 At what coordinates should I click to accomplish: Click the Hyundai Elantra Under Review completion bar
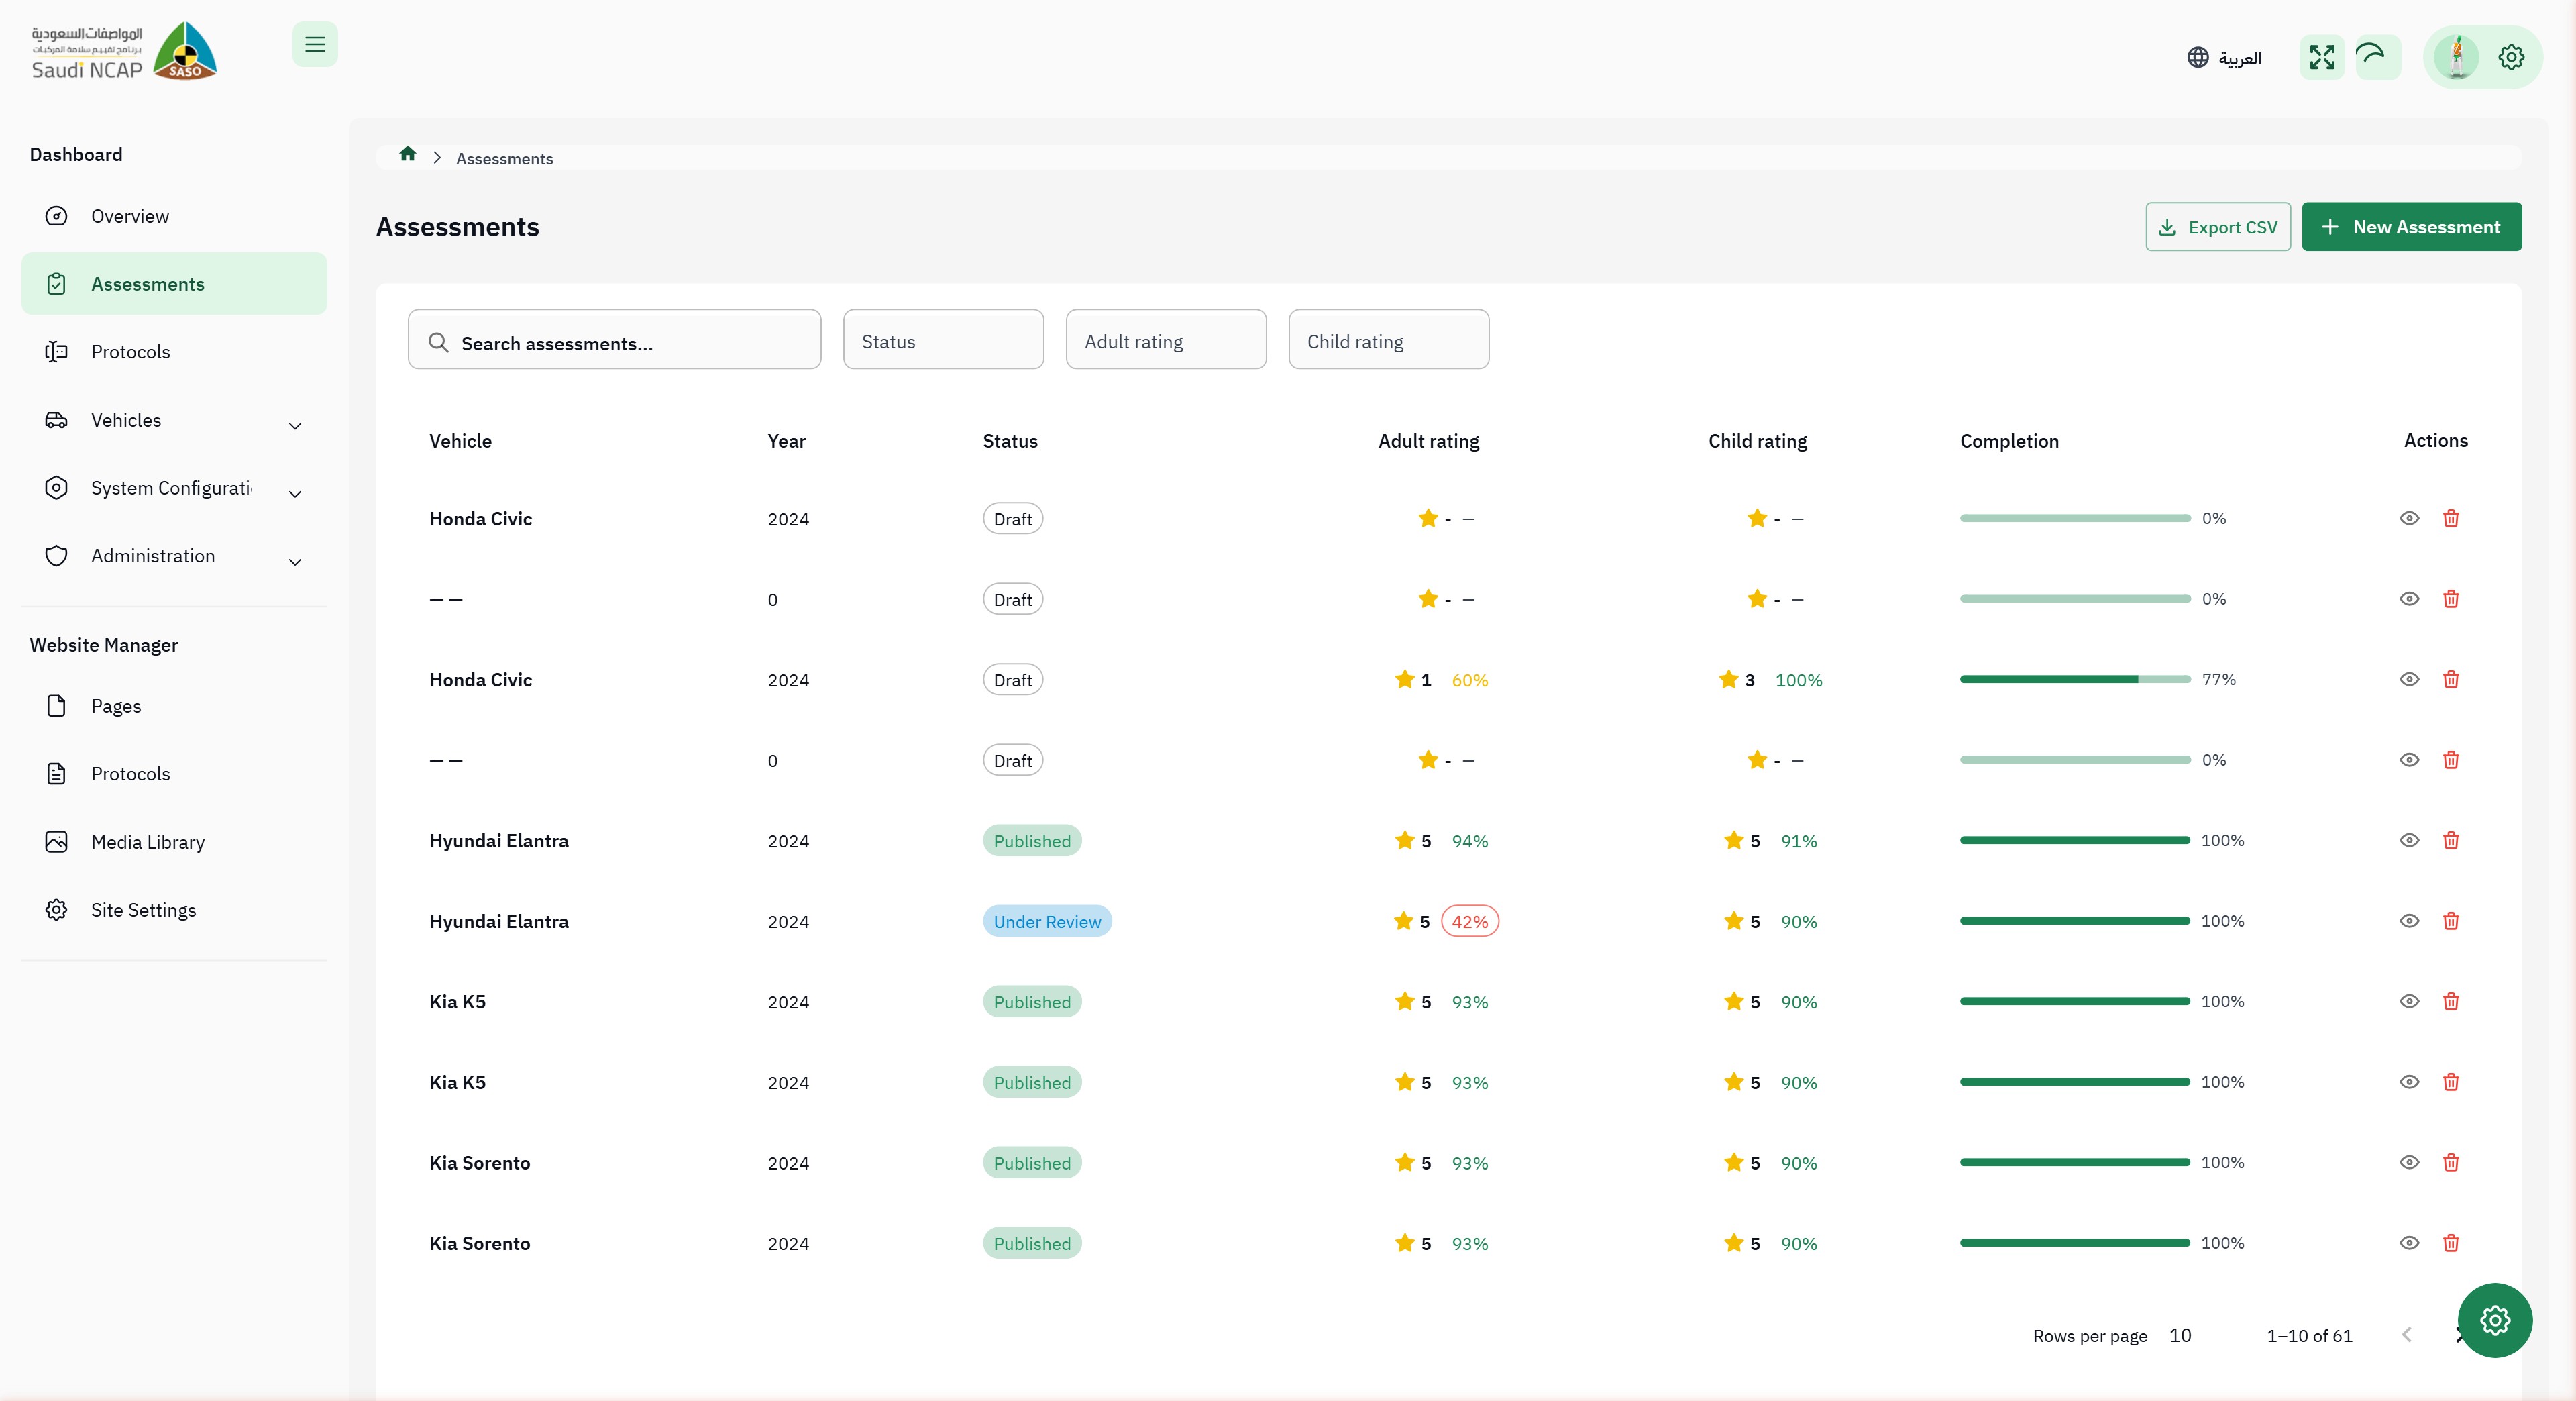(x=2075, y=921)
